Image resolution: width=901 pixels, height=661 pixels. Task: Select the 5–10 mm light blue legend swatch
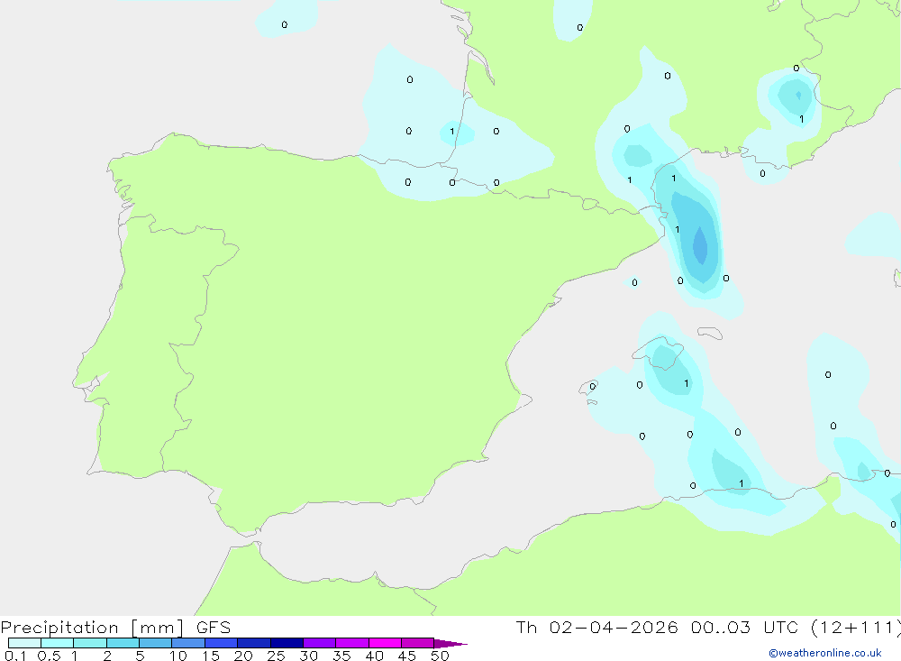[x=155, y=643]
